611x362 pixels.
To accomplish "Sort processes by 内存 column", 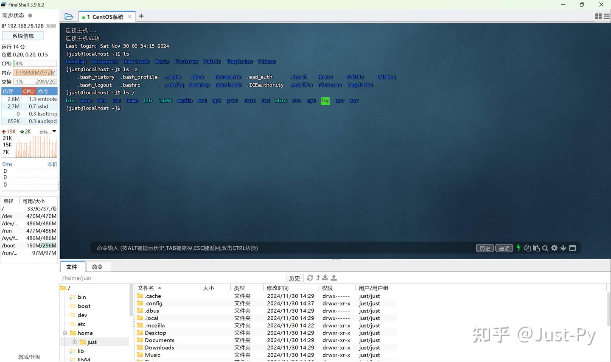I will pos(11,91).
